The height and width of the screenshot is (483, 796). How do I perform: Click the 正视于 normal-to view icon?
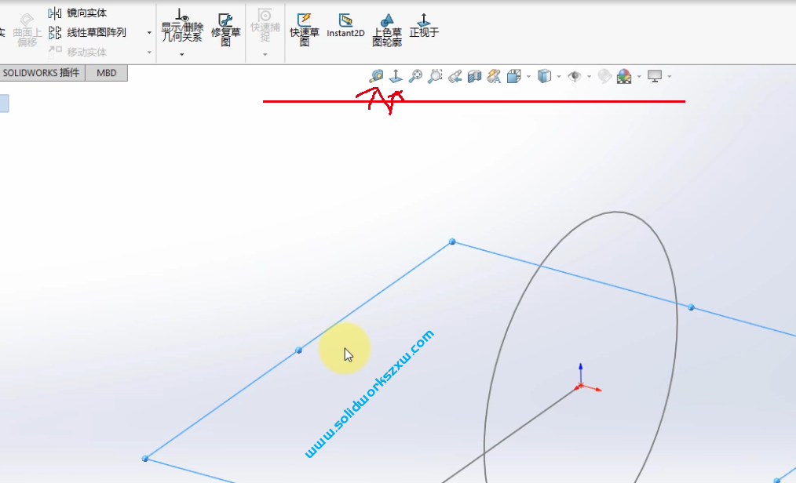424,26
